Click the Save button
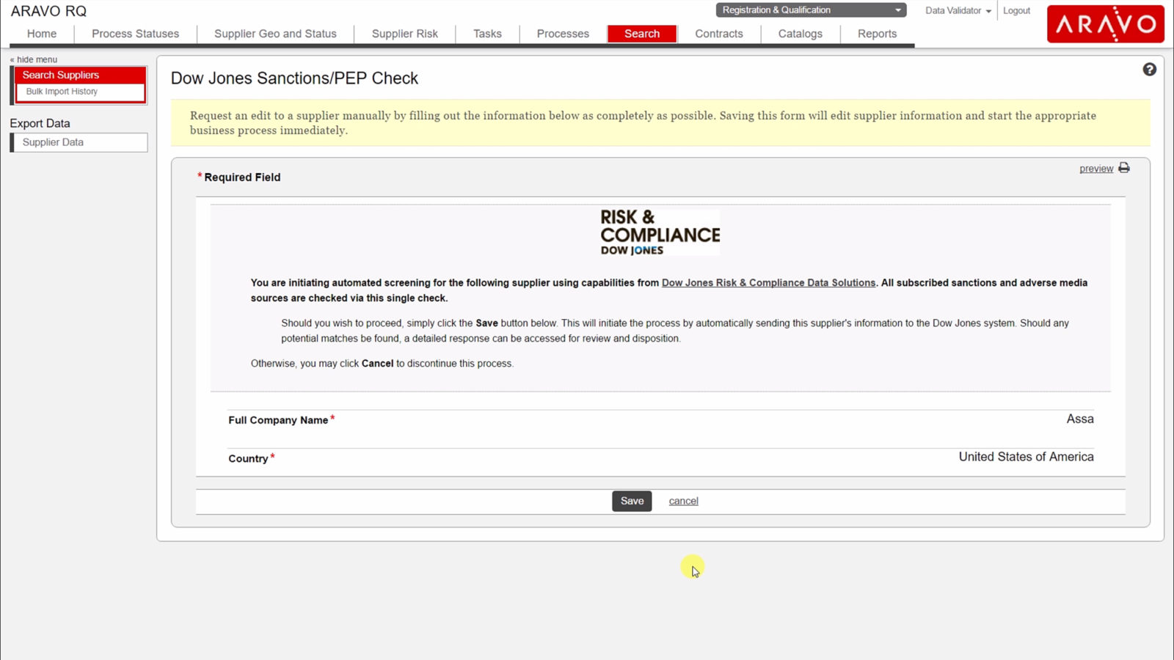This screenshot has height=660, width=1174. [x=631, y=501]
